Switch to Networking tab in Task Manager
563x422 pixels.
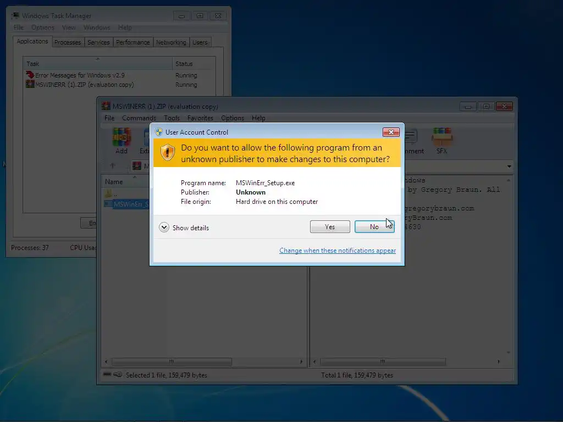coord(171,42)
